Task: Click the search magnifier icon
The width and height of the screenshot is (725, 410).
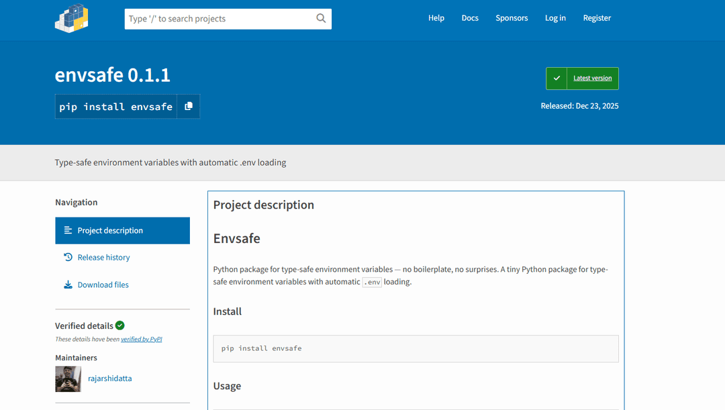Action: (321, 18)
